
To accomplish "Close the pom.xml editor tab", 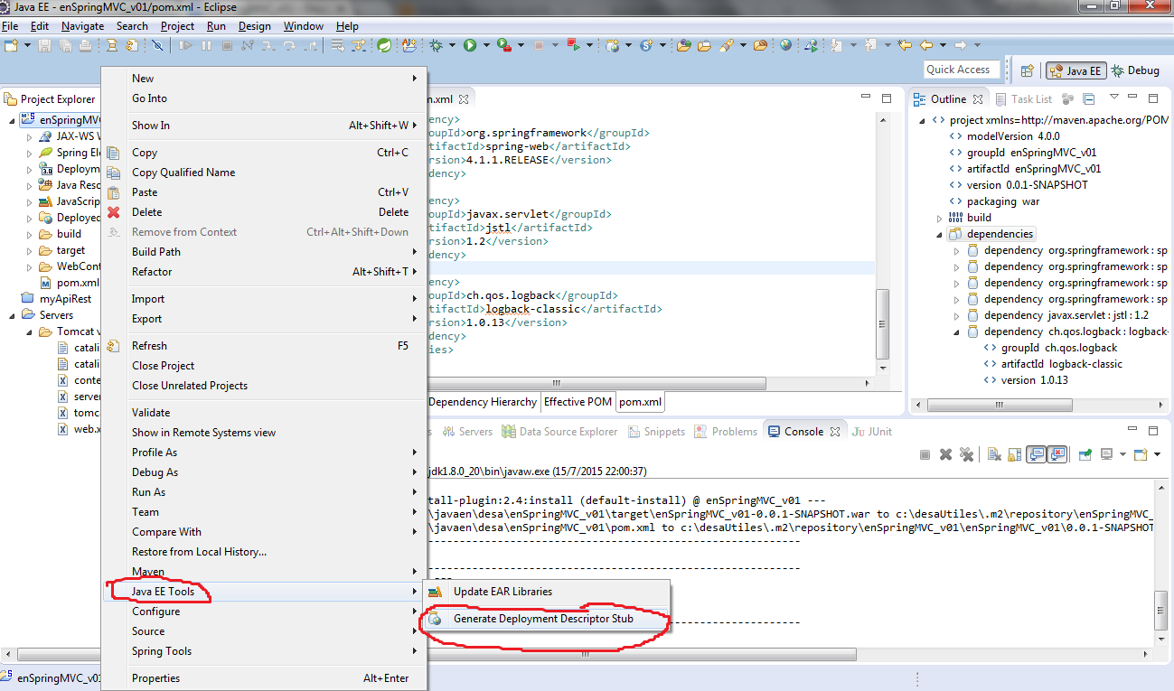I will tap(464, 99).
